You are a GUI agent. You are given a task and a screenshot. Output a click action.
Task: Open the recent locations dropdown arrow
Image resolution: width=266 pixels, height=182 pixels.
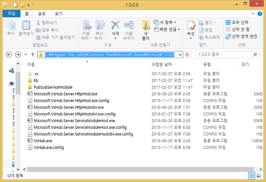(x=25, y=54)
